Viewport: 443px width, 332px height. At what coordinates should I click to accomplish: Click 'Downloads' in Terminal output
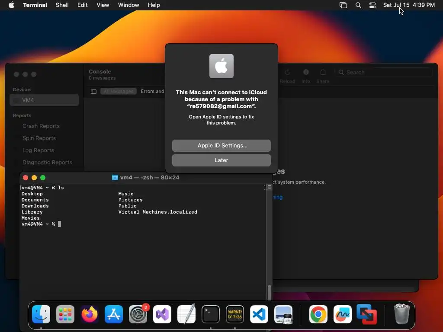pyautogui.click(x=35, y=206)
